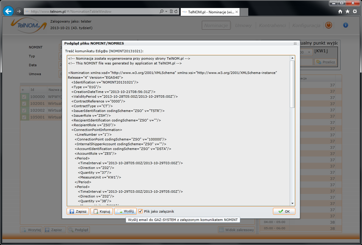Expand the address bar search dropdown arrow
This screenshot has width=362, height=245.
166,12
